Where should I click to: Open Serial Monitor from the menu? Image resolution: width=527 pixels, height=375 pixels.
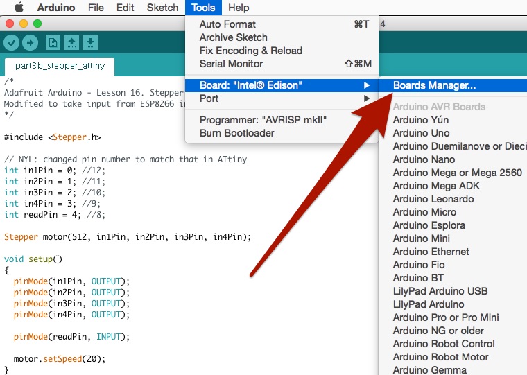pyautogui.click(x=282, y=64)
